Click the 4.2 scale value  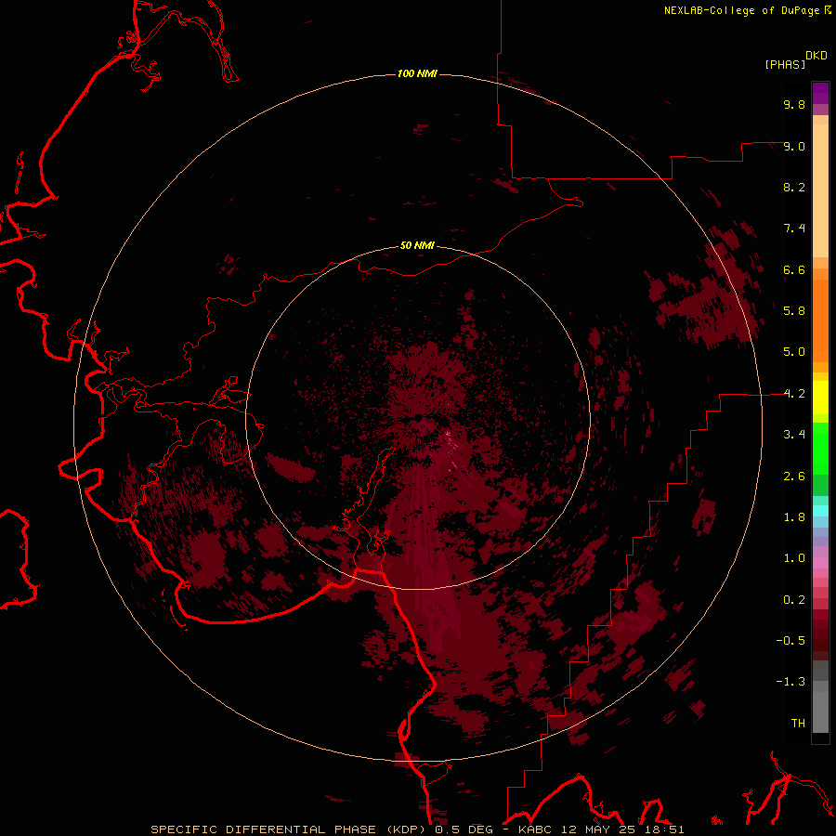pyautogui.click(x=794, y=394)
